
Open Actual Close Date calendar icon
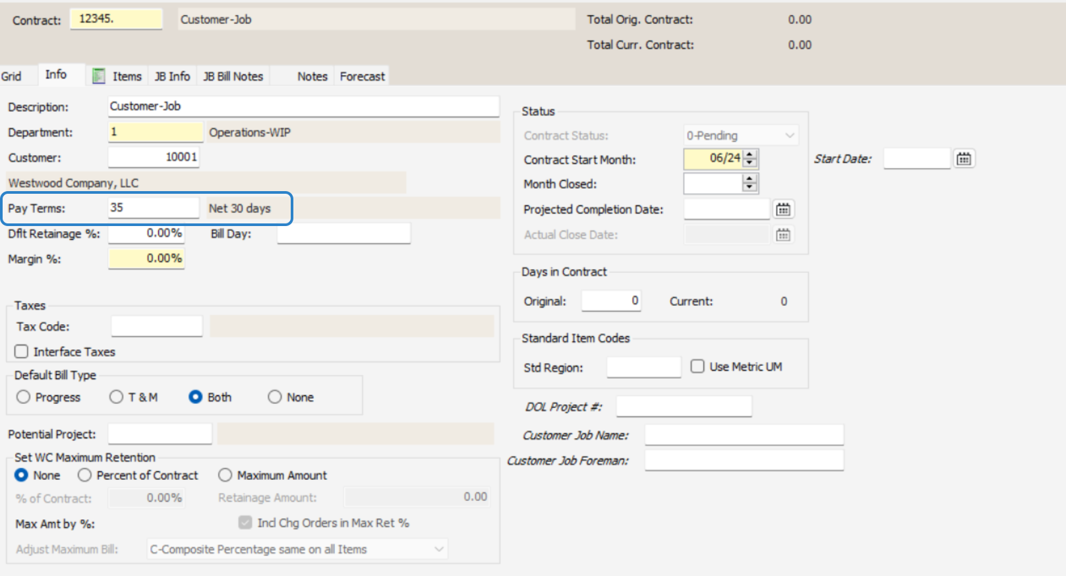point(783,235)
